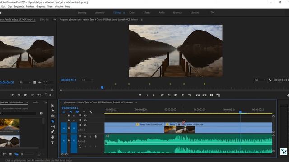Open the Media Browser tab
Screen dimensions: 289x162
click(x=35, y=103)
